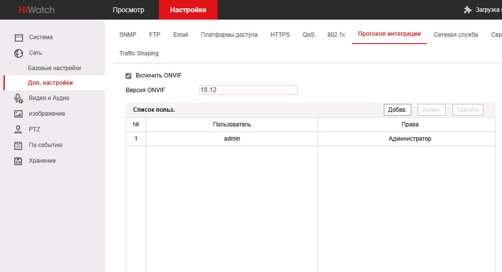Select Базовые настройки submenu

pos(54,68)
